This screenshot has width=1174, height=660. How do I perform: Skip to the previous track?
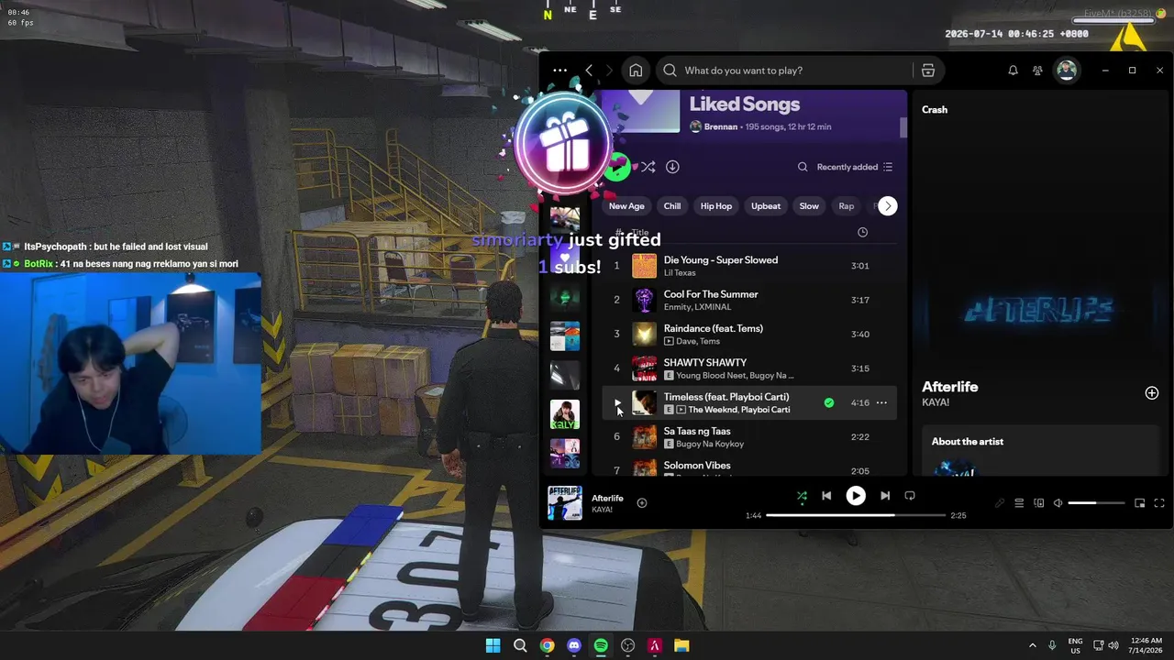(x=826, y=496)
